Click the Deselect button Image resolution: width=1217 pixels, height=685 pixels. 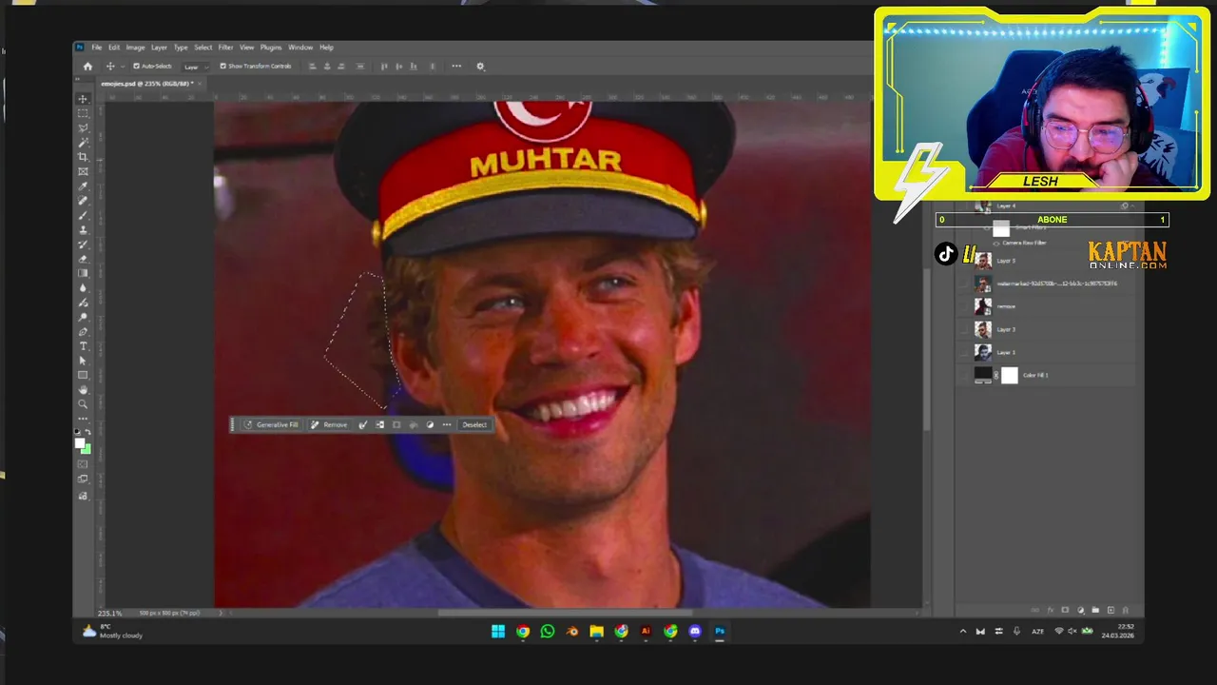coord(474,424)
